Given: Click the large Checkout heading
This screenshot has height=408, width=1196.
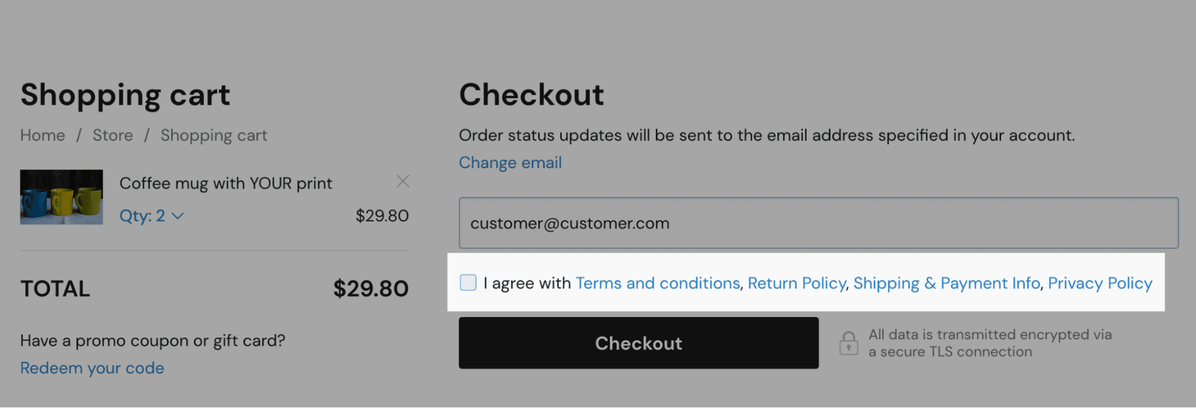Looking at the screenshot, I should (531, 95).
